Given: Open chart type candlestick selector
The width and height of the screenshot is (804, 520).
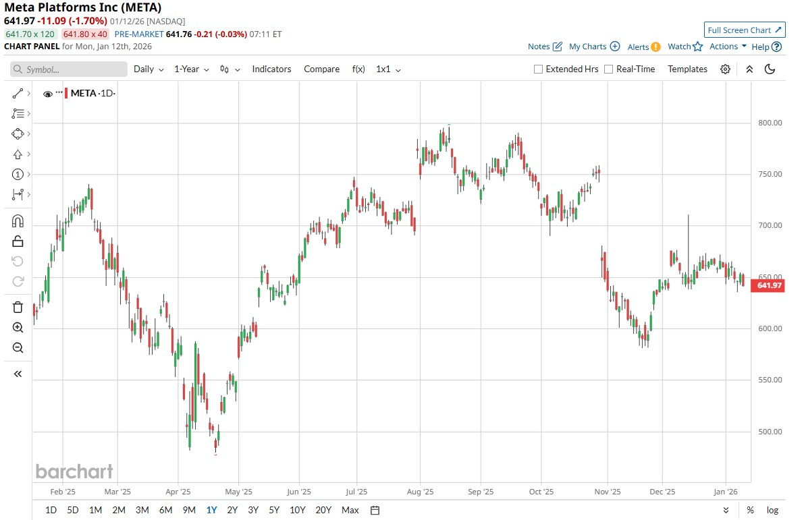Looking at the screenshot, I should pos(230,69).
